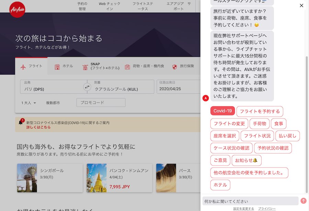Open the 荷物・座席・機内食 tab
Screen dimensions: 309x211
tap(144, 66)
